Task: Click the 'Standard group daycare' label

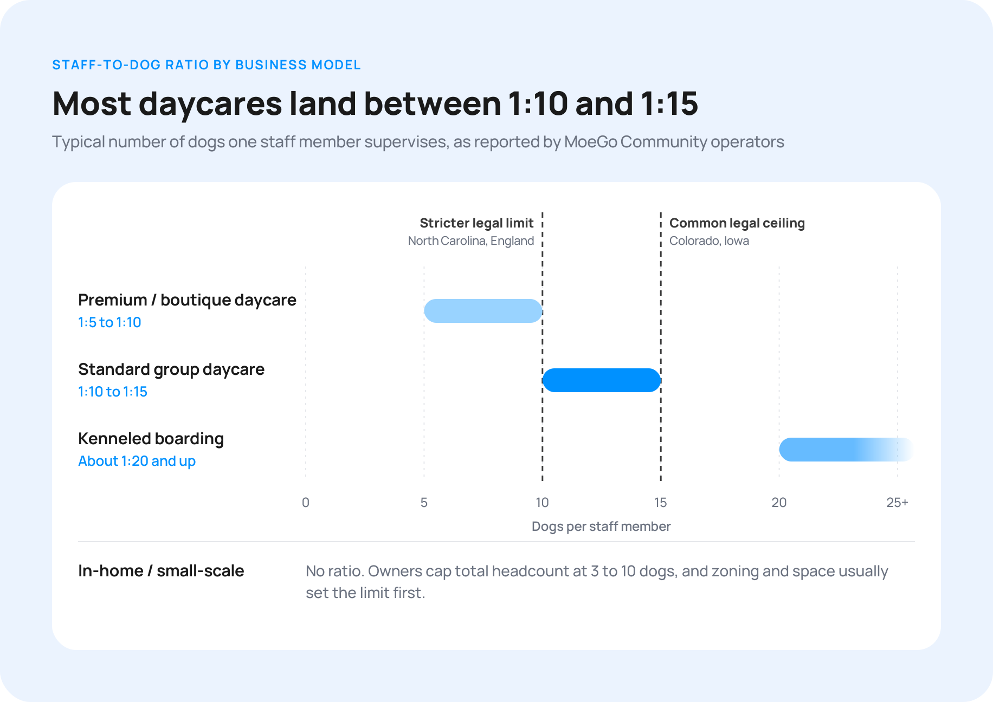Action: point(171,369)
